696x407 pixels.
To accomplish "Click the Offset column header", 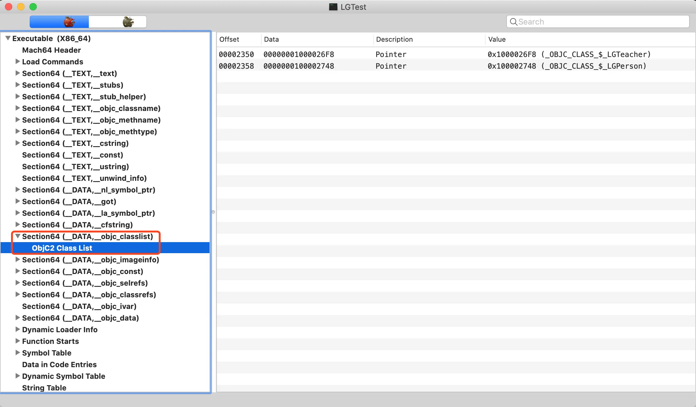I will [229, 39].
